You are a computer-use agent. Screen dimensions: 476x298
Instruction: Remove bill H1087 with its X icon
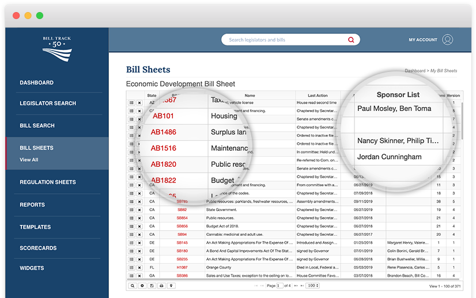point(139,268)
